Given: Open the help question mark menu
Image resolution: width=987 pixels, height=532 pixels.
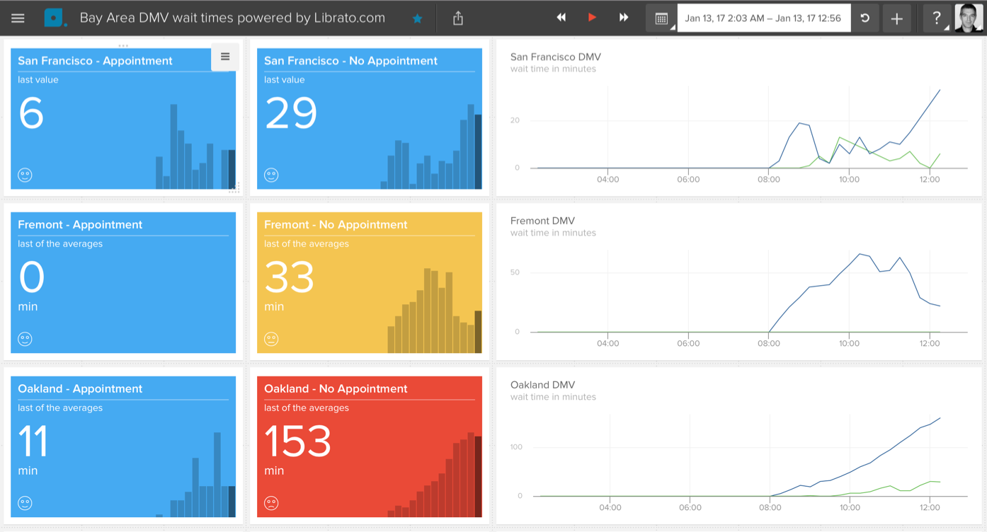Looking at the screenshot, I should pyautogui.click(x=937, y=18).
